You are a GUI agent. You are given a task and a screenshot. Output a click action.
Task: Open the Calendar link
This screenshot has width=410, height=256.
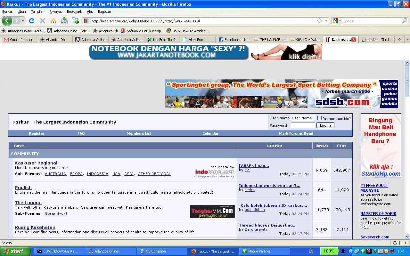210,133
